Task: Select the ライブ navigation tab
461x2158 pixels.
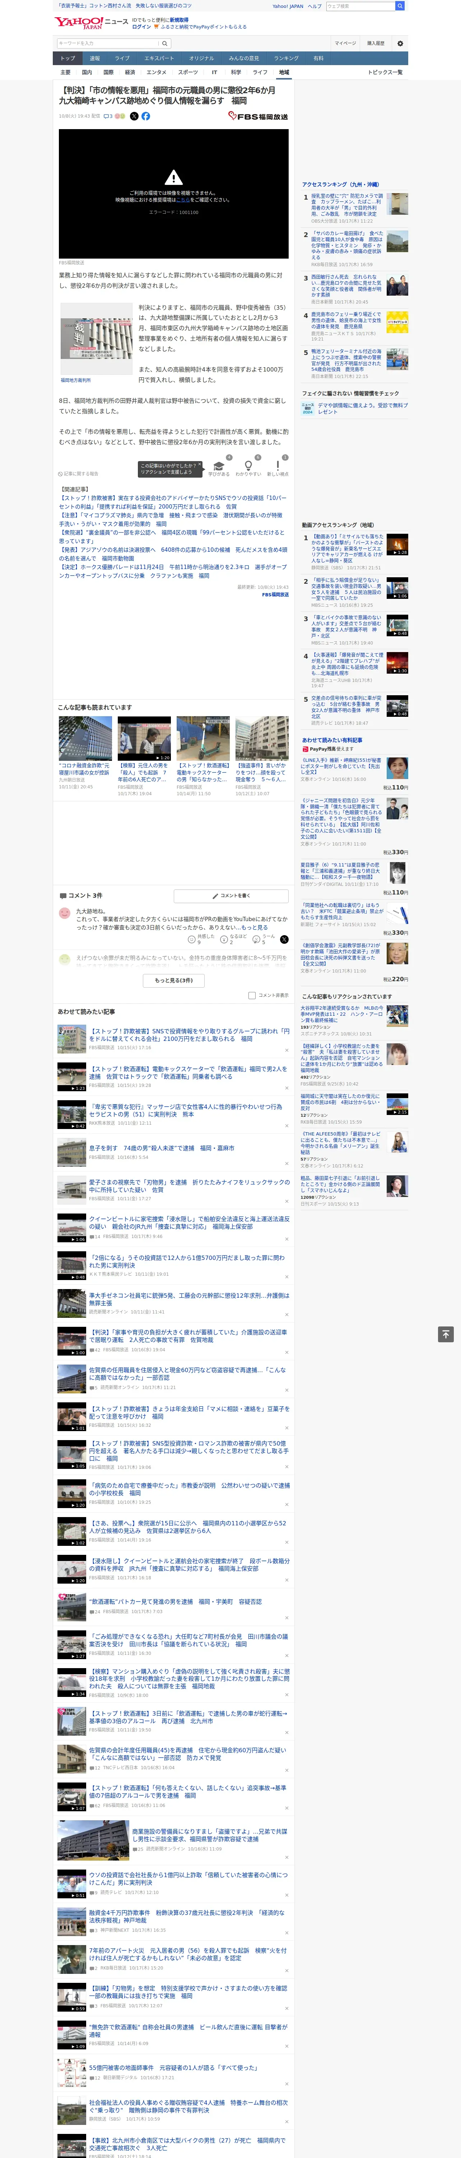Action: pos(122,59)
